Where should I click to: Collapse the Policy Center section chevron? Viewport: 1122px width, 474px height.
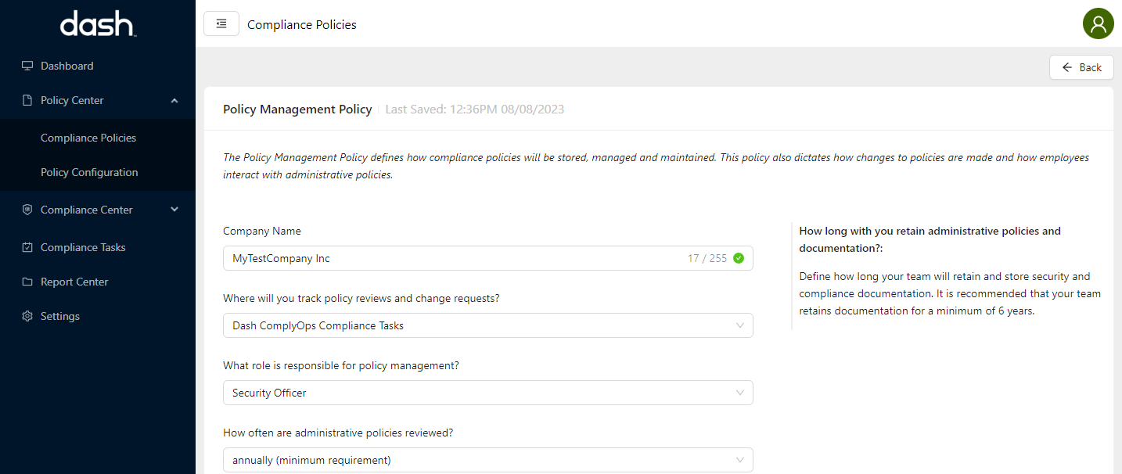point(174,100)
